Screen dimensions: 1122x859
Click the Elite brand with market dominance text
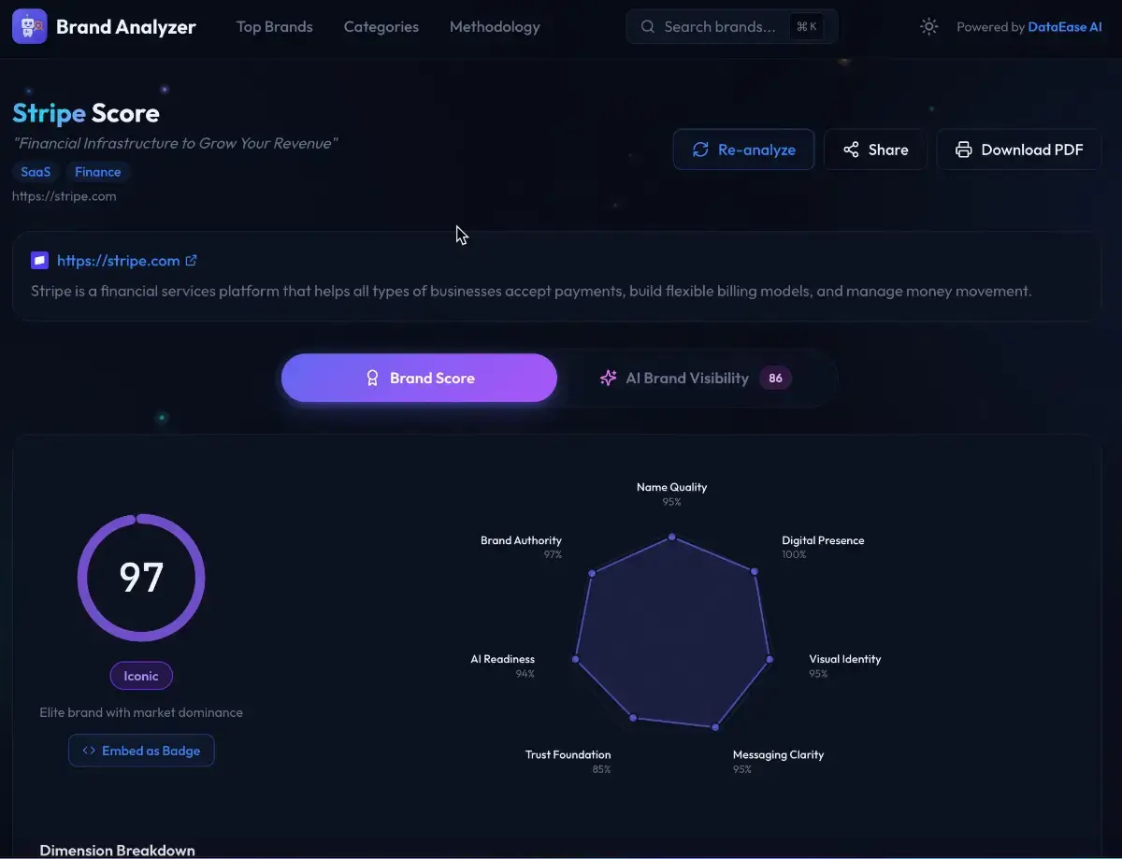pos(141,712)
